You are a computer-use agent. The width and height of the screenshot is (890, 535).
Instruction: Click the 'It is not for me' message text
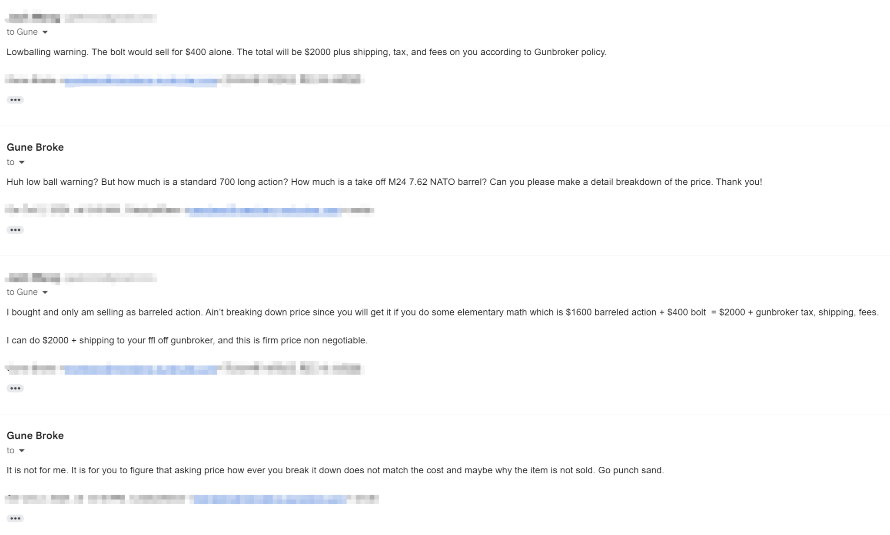pyautogui.click(x=335, y=470)
